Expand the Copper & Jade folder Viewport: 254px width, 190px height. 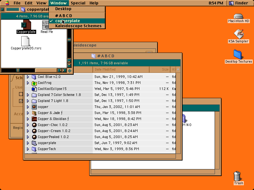28,113
